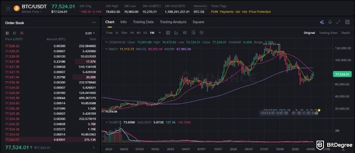Click the BTC (5) networks value
The width and height of the screenshot is (355, 153).
click(x=199, y=12)
